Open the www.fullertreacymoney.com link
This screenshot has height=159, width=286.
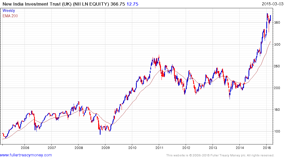pyautogui.click(x=26, y=155)
